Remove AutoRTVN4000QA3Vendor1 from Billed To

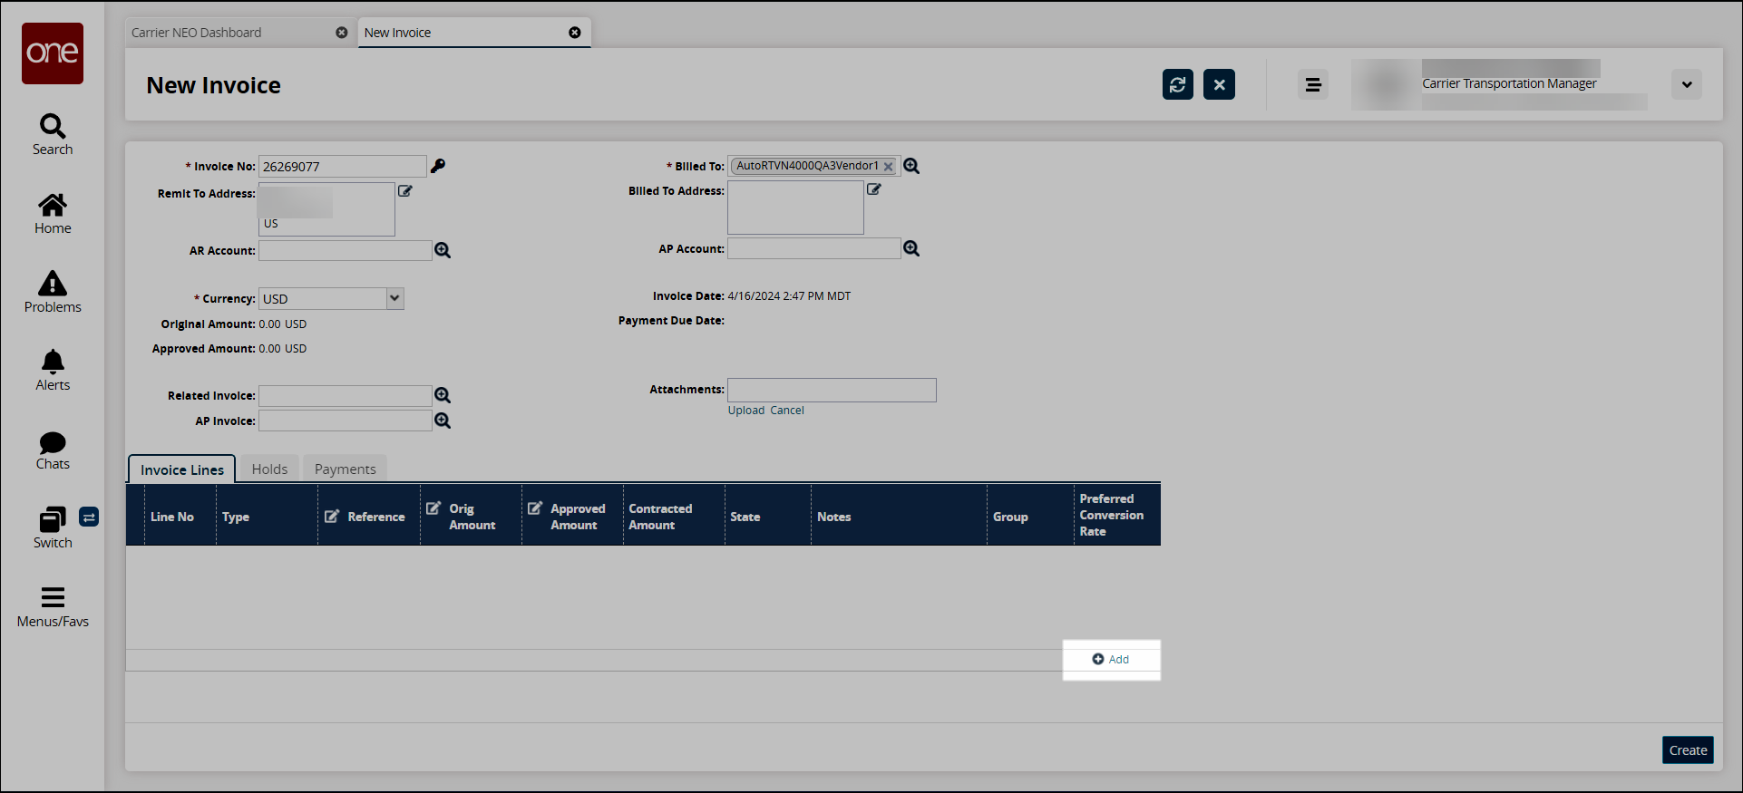click(x=889, y=167)
